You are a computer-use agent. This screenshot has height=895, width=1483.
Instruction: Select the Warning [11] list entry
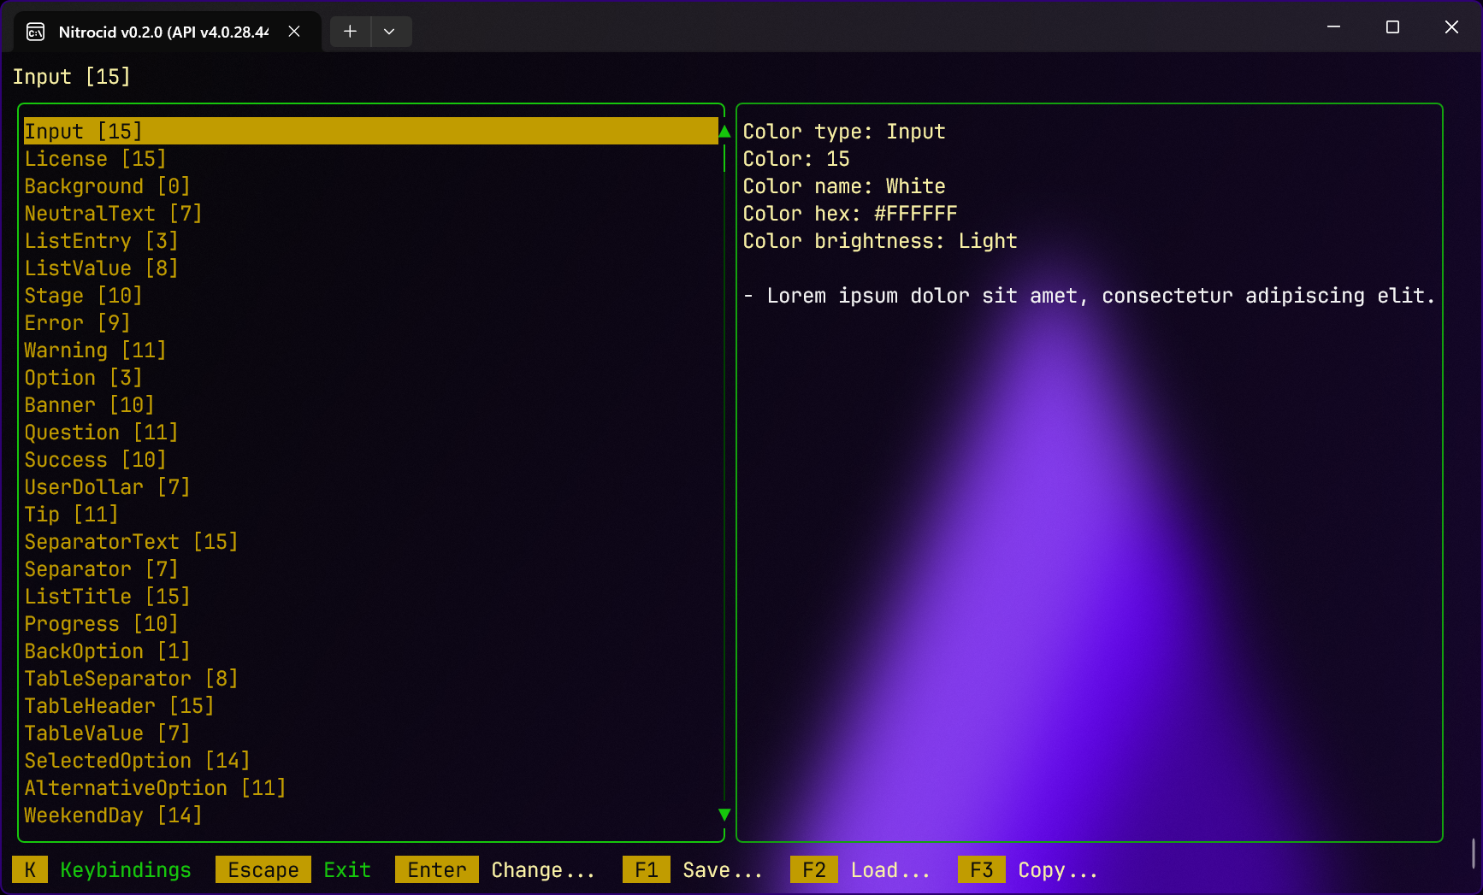(95, 350)
